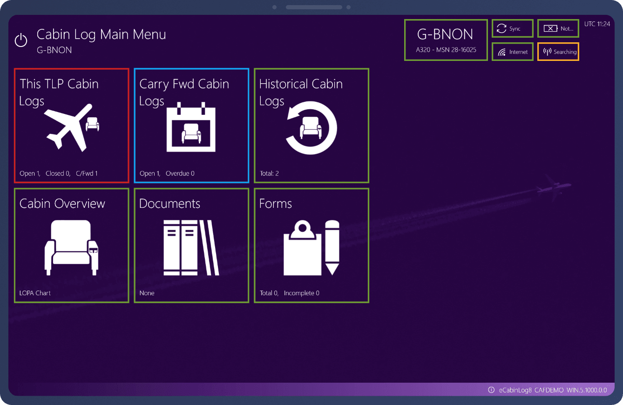Open the Forms title
Viewport: 623px width, 405px height.
tap(276, 204)
